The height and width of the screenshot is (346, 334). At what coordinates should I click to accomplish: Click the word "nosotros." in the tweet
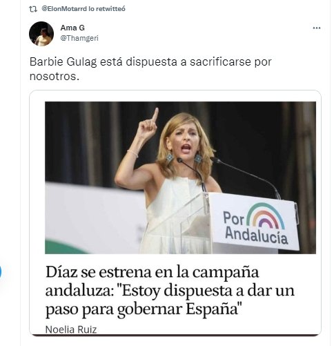[x=55, y=77]
